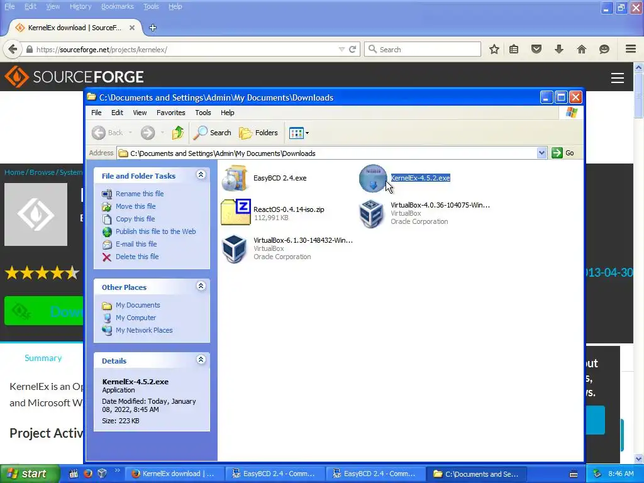The image size is (644, 483).
Task: Click the SourceForge logo
Action: click(74, 77)
